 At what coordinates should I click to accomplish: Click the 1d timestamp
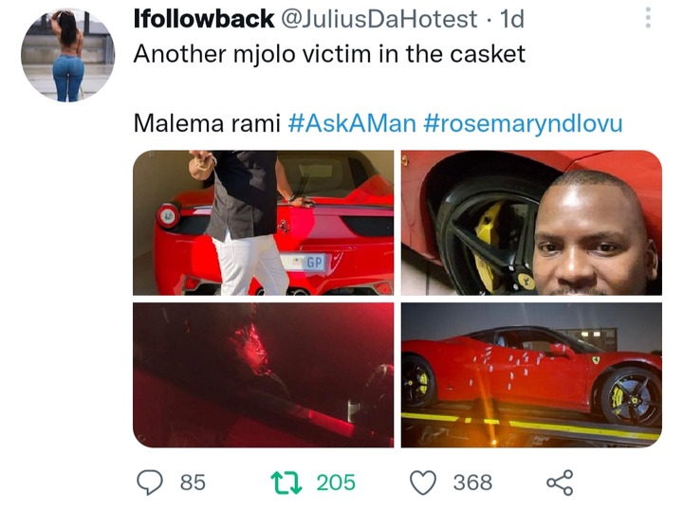click(x=512, y=19)
